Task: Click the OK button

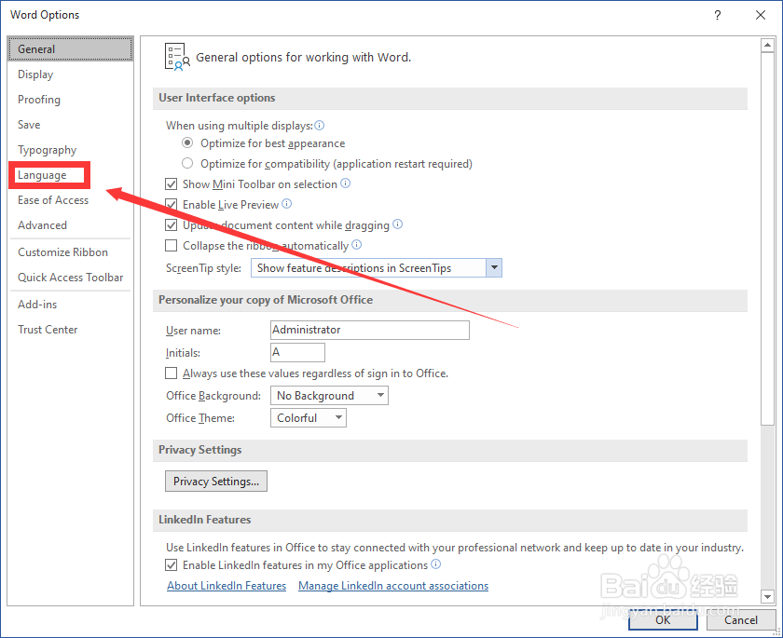Action: click(x=663, y=620)
